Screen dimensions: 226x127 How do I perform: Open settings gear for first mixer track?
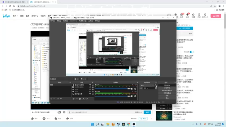(x=135, y=89)
